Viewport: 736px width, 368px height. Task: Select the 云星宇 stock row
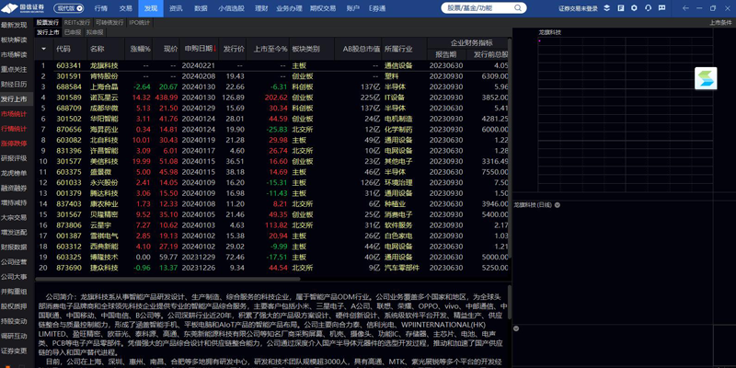tap(273, 225)
